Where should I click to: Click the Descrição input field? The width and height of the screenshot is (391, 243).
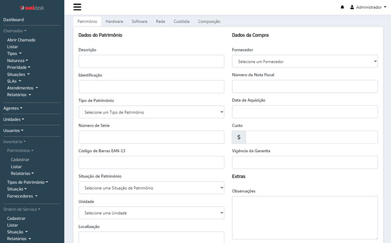(151, 62)
